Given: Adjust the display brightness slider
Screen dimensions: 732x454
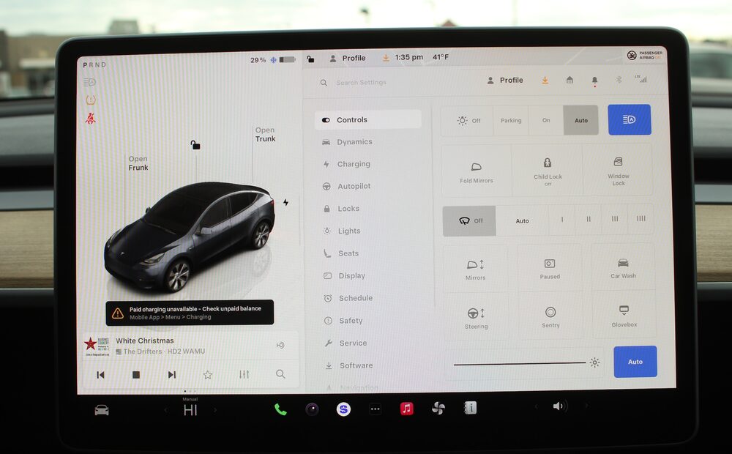Looking at the screenshot, I should (x=520, y=363).
